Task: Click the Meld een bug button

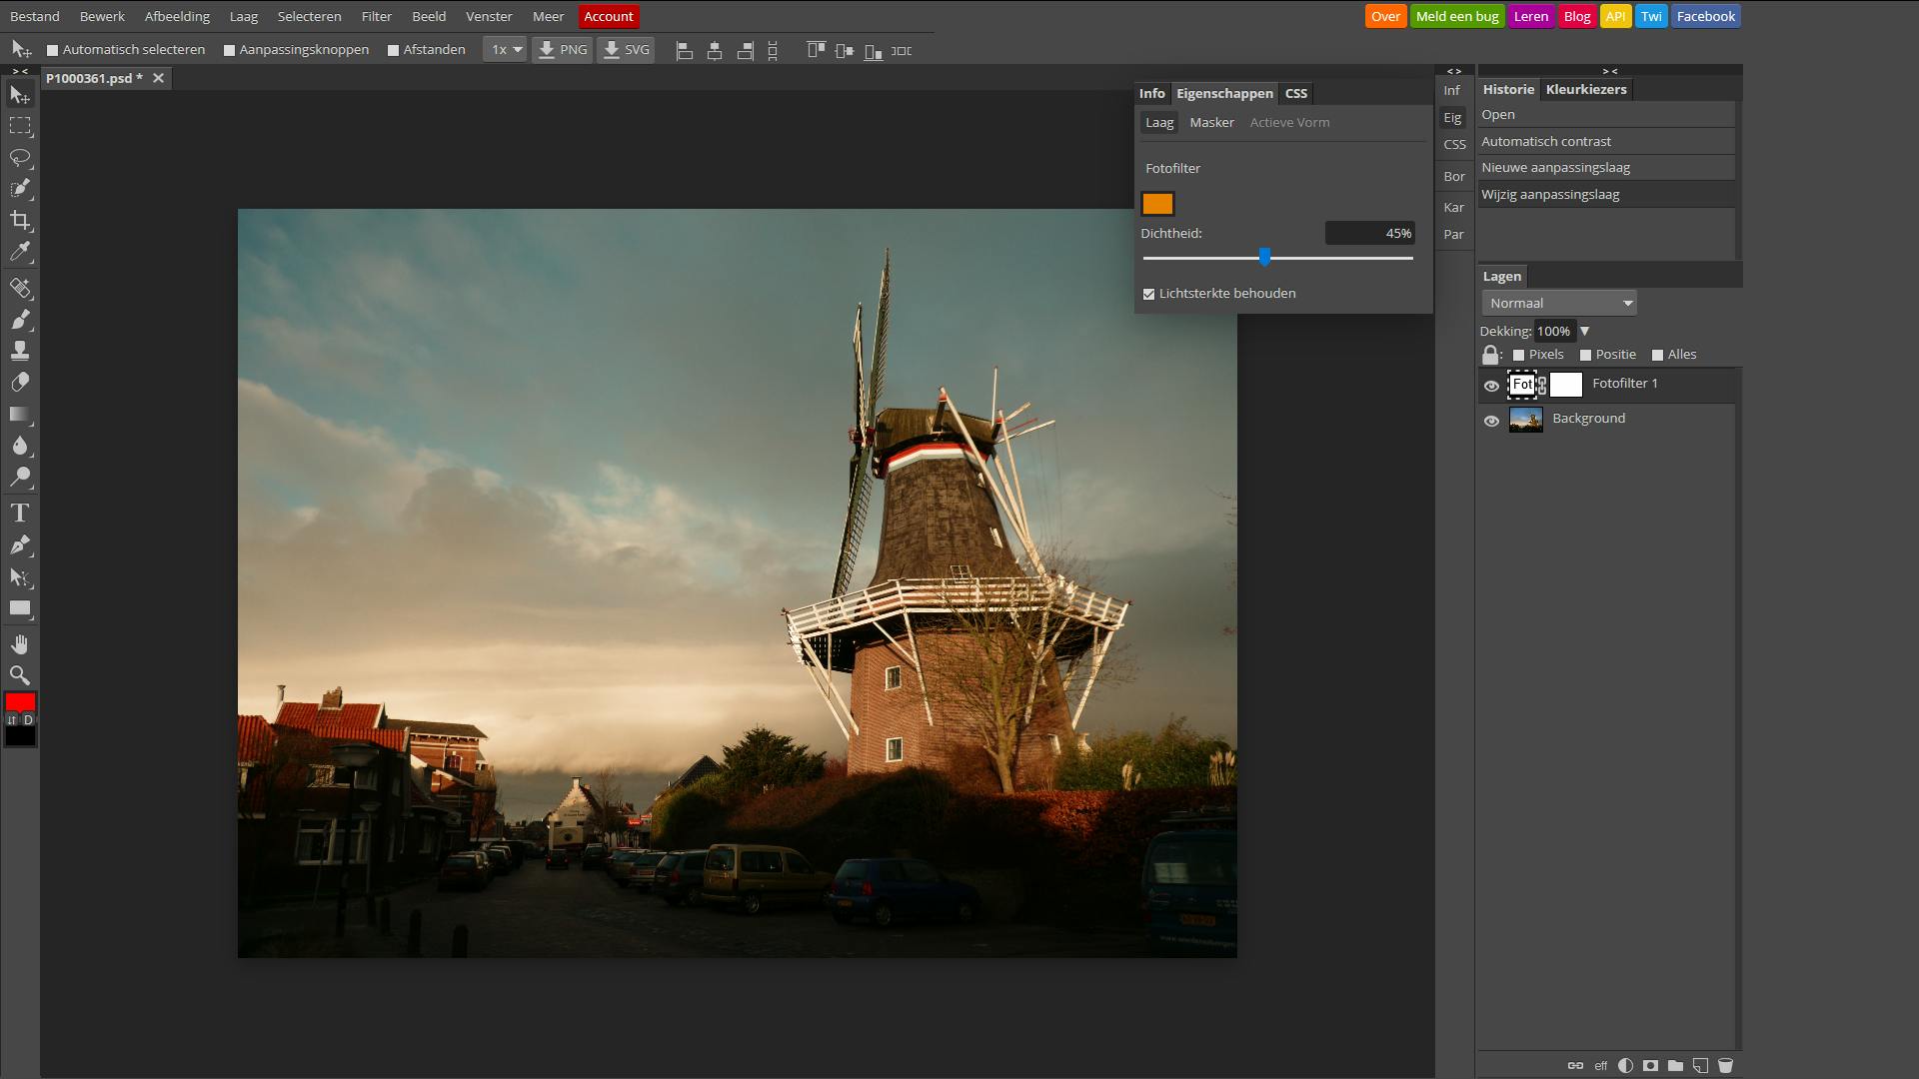Action: [1456, 16]
